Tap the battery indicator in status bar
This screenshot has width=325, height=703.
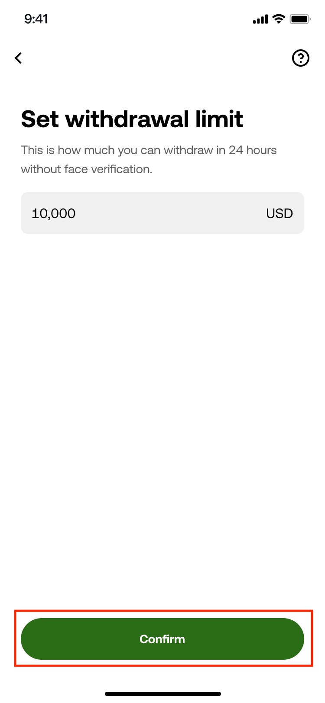(x=300, y=19)
